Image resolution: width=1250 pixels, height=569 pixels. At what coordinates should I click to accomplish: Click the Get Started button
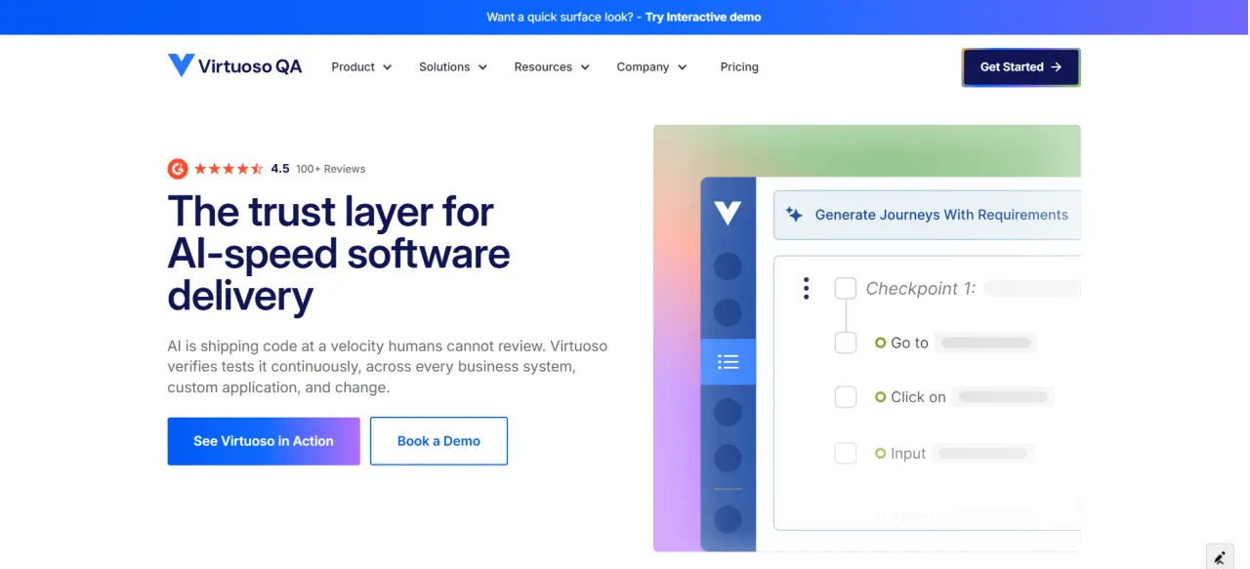pos(1021,67)
